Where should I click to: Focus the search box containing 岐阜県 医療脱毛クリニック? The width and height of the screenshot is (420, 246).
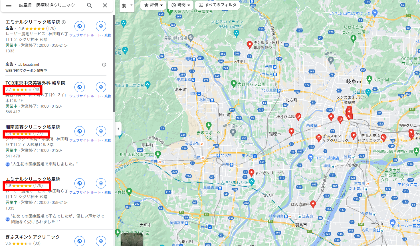(x=47, y=5)
